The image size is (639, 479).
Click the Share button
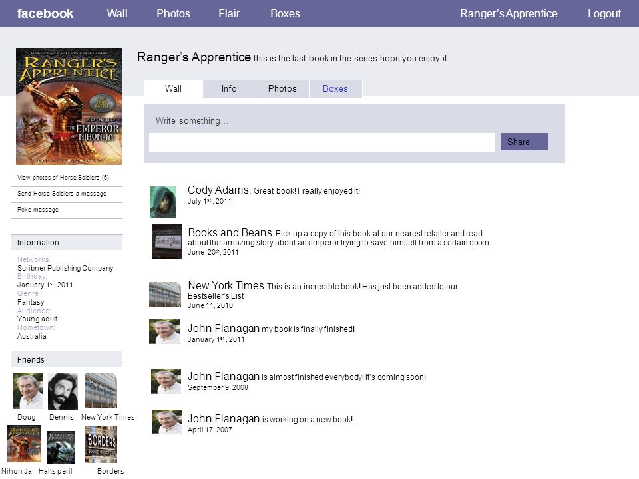point(524,142)
